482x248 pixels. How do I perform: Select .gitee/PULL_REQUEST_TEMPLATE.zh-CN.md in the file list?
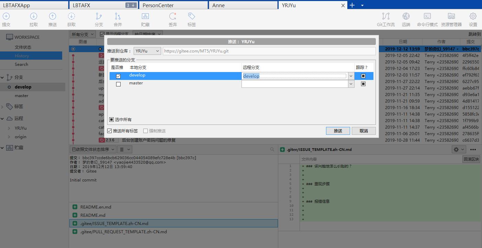[173, 232]
